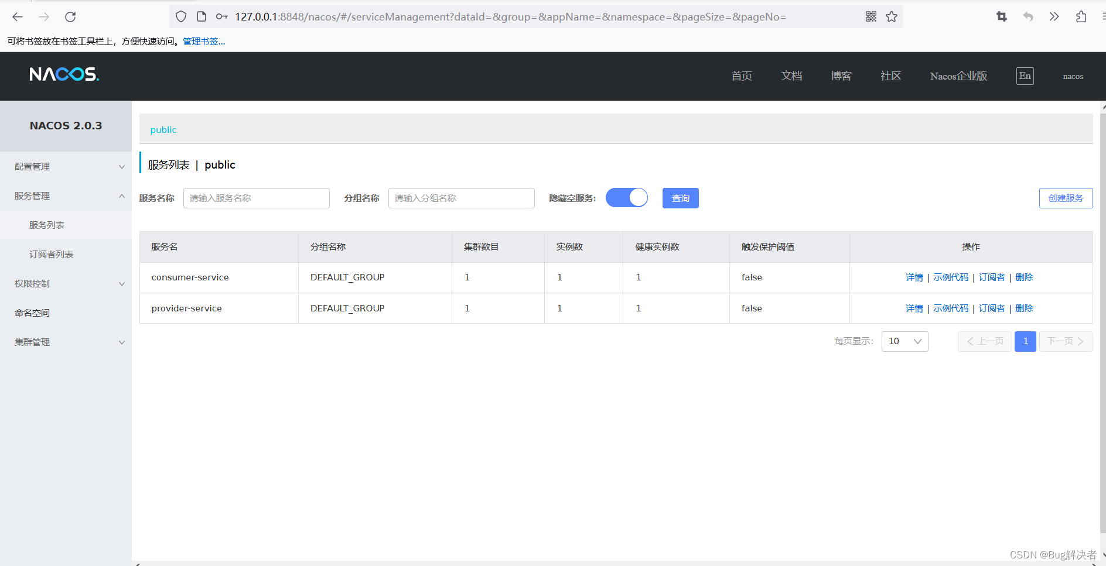Open more tools double-chevron icon

(1054, 17)
